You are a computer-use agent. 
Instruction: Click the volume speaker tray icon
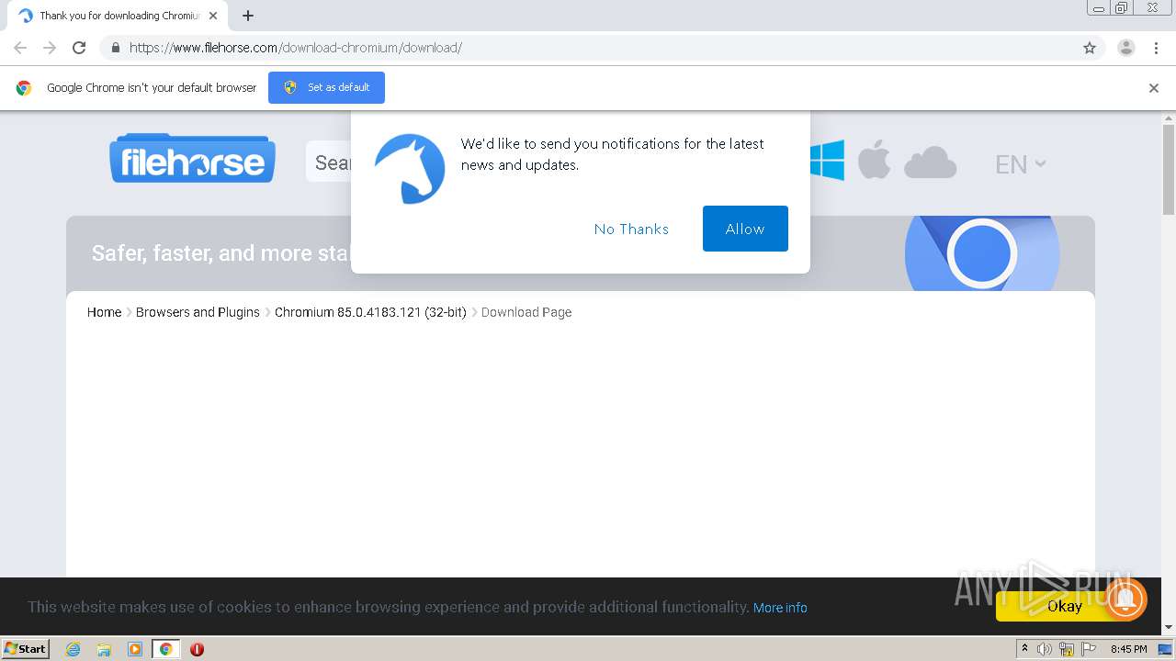pyautogui.click(x=1045, y=649)
